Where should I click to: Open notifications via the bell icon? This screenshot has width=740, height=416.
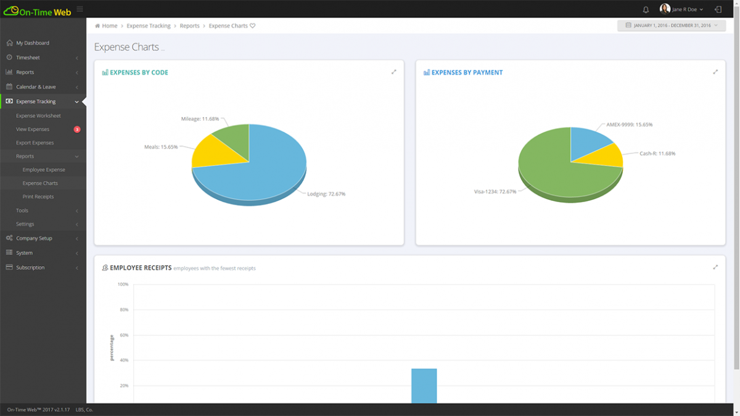click(x=646, y=9)
